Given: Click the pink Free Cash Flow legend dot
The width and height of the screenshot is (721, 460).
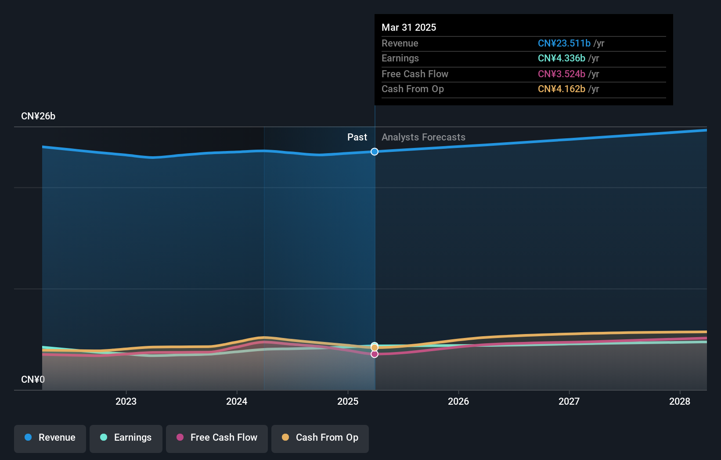Looking at the screenshot, I should coord(181,438).
